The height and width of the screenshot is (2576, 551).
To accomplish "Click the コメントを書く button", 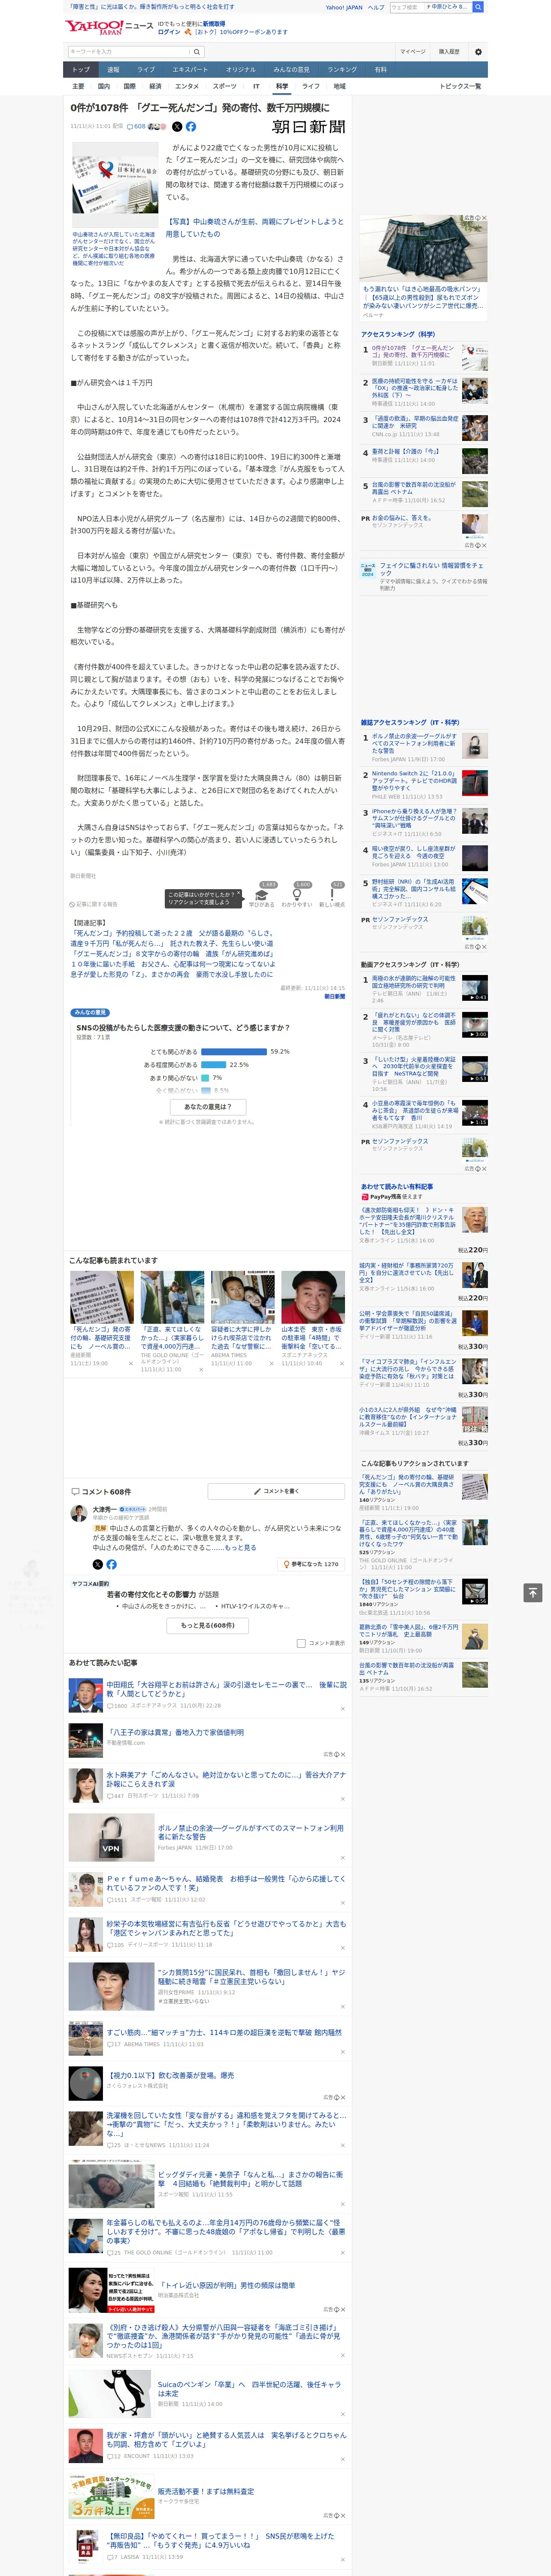I will coord(276,1491).
